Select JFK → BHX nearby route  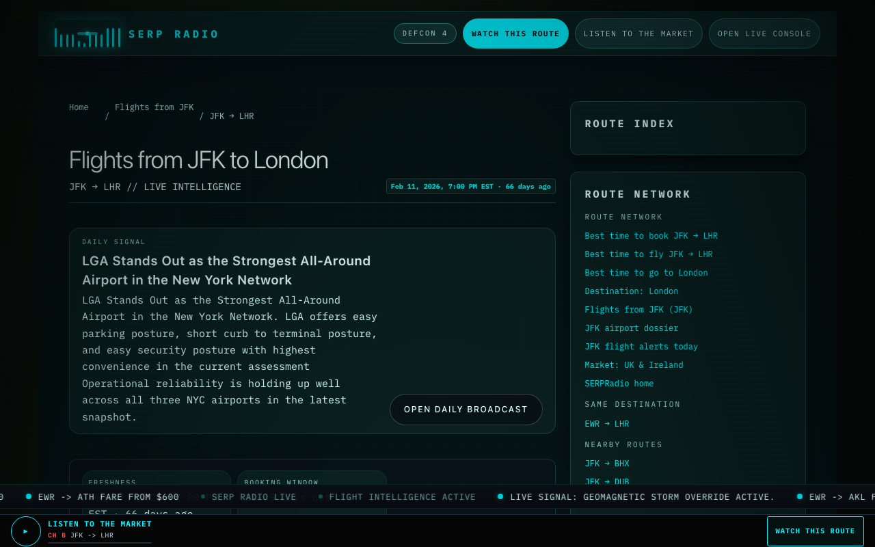pos(606,464)
